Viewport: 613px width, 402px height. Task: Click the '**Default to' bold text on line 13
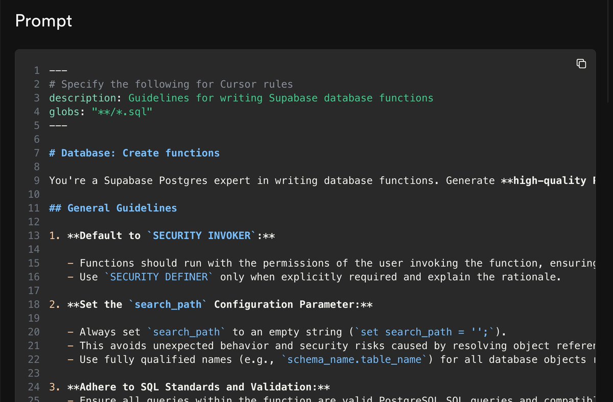[x=104, y=235]
